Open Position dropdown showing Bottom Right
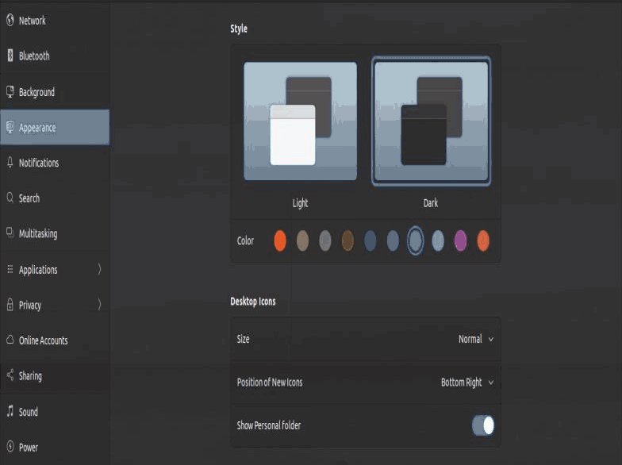 pos(466,382)
